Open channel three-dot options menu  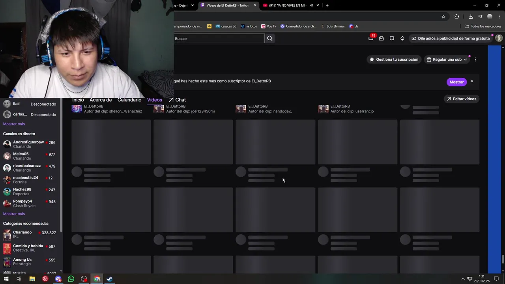(x=475, y=60)
